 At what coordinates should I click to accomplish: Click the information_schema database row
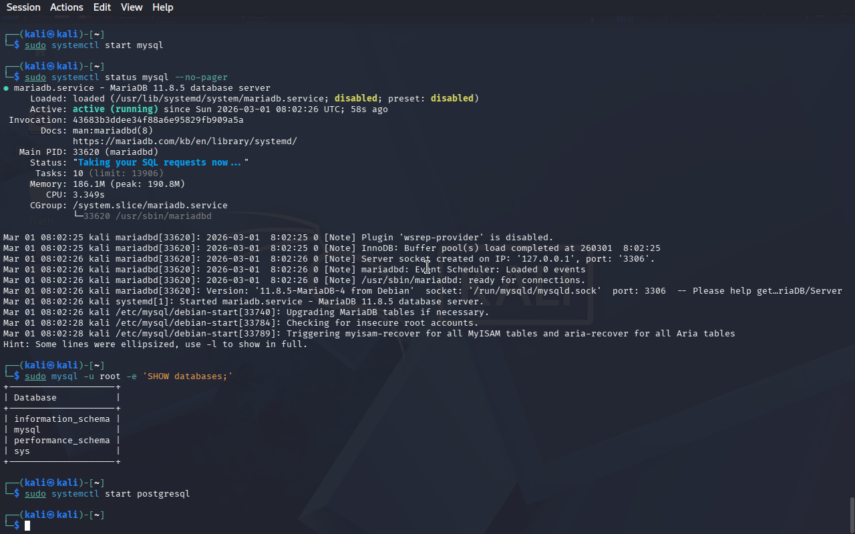coord(61,419)
